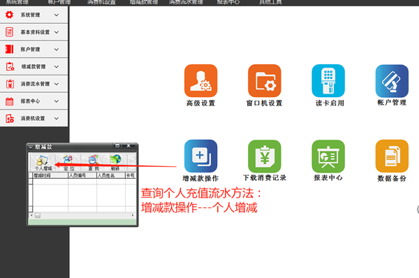Click the 增减时间 column header
The image size is (419, 278).
pos(50,175)
